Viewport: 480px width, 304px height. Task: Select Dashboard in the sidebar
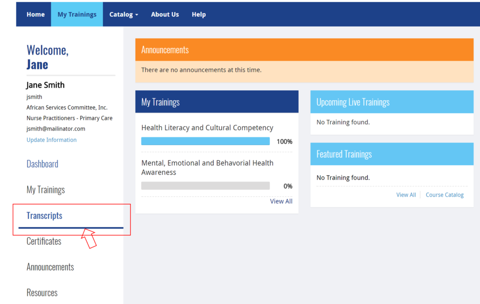[42, 164]
